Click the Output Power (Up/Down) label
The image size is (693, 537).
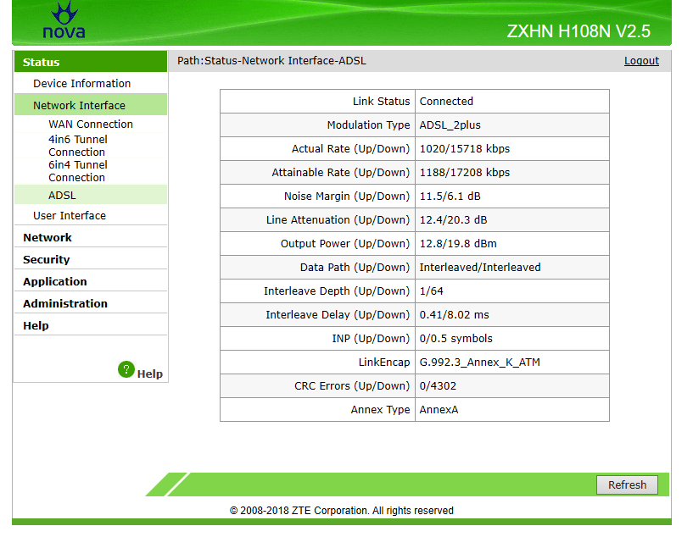click(x=345, y=244)
